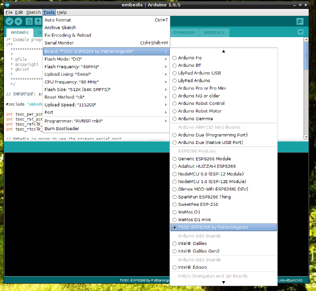The image size is (316, 291).
Task: Click Auto Format menu entry
Action: (x=106, y=20)
